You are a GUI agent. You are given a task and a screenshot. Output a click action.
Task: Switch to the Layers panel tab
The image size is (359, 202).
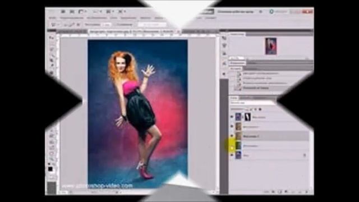234,98
